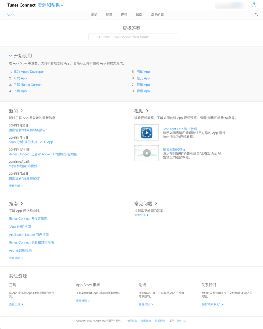The width and height of the screenshot is (263, 329).
Task: Open iTunes Connect 开发者指南
Action: click(x=28, y=219)
